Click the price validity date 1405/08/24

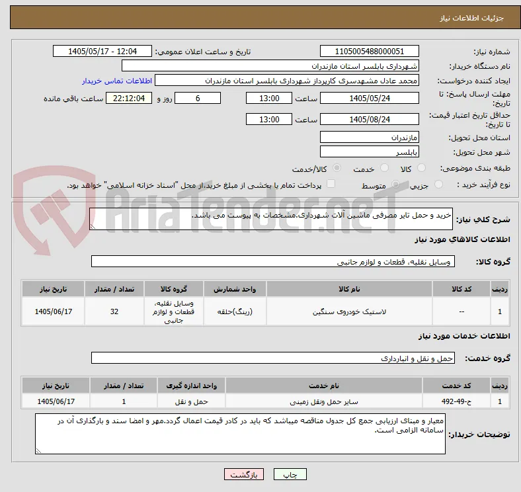coord(369,119)
